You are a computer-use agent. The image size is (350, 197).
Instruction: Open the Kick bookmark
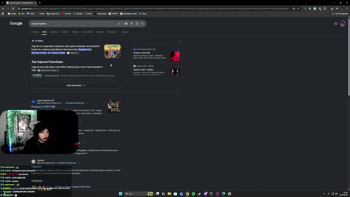click(22, 14)
